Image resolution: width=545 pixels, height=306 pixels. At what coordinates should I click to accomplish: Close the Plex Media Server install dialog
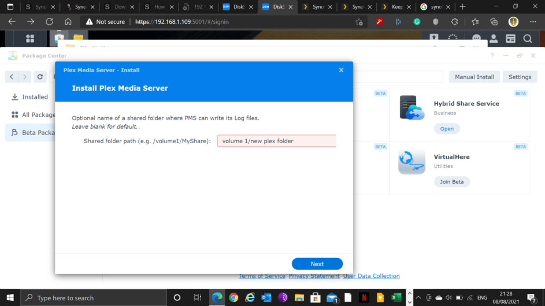coord(342,70)
